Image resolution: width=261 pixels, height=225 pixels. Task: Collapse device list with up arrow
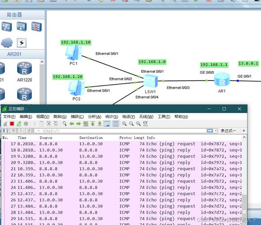(42, 62)
